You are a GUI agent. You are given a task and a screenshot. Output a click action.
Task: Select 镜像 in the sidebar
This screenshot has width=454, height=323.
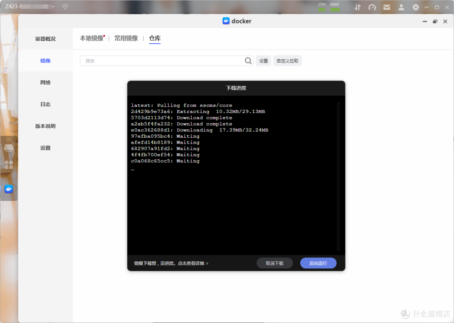(45, 60)
